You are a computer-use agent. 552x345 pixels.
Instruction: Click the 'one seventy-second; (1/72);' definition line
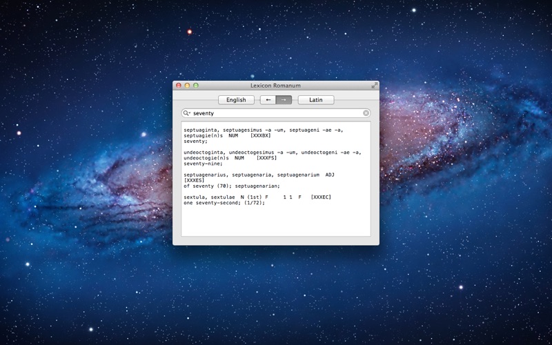point(224,203)
